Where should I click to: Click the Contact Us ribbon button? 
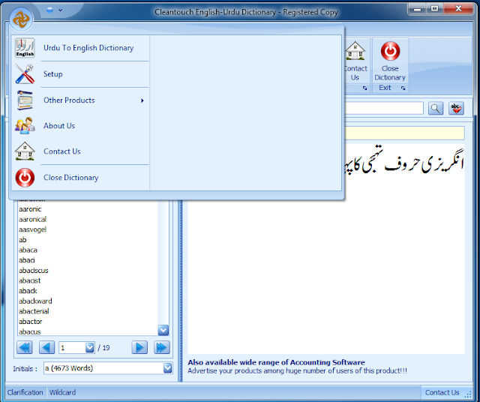click(x=355, y=61)
